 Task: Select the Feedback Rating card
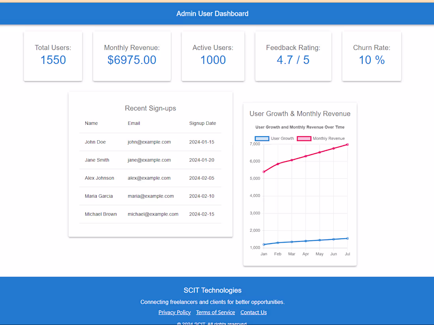click(293, 56)
